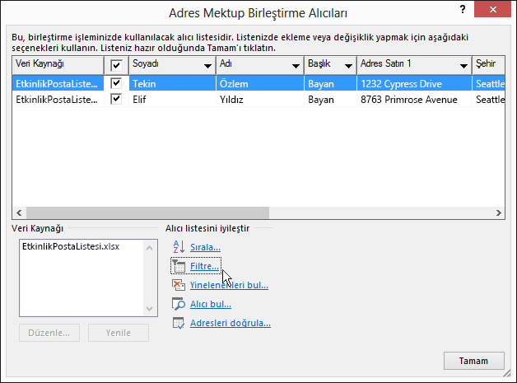Click the horizontal scrollbar right arrow

click(499, 213)
